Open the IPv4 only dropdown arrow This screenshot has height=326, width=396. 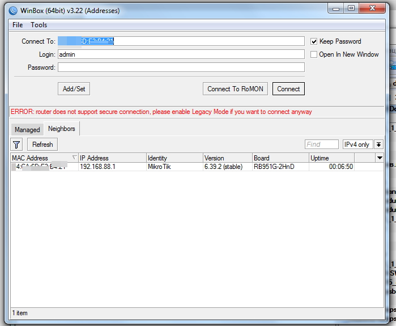378,145
